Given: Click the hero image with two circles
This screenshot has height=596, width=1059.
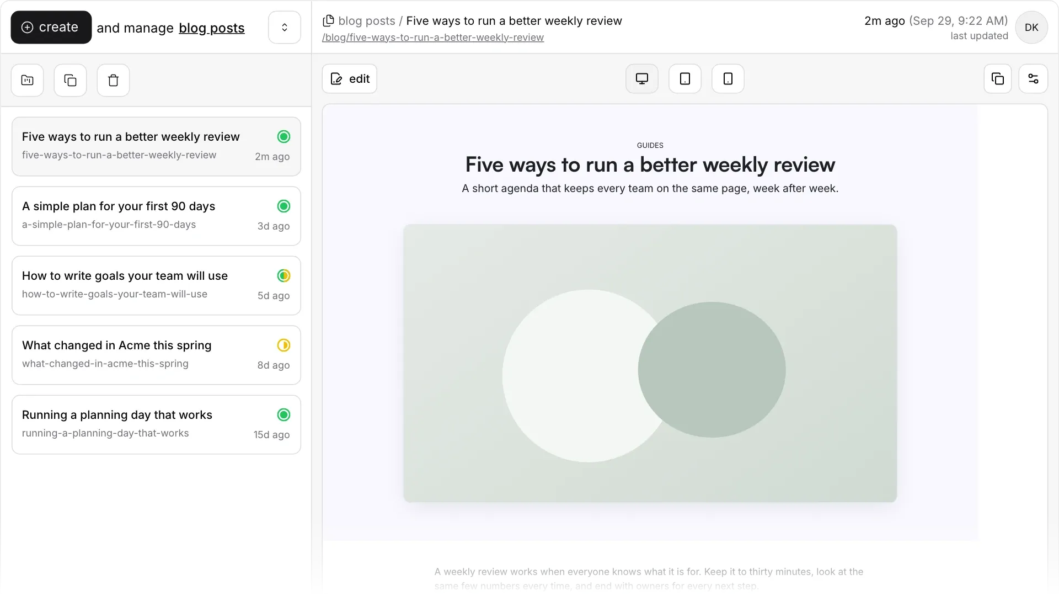Looking at the screenshot, I should coord(650,363).
